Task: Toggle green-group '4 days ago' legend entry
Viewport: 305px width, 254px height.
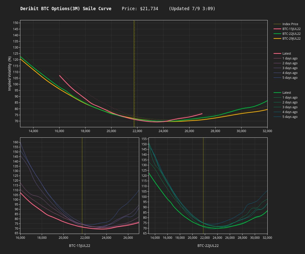Action: [x=285, y=112]
